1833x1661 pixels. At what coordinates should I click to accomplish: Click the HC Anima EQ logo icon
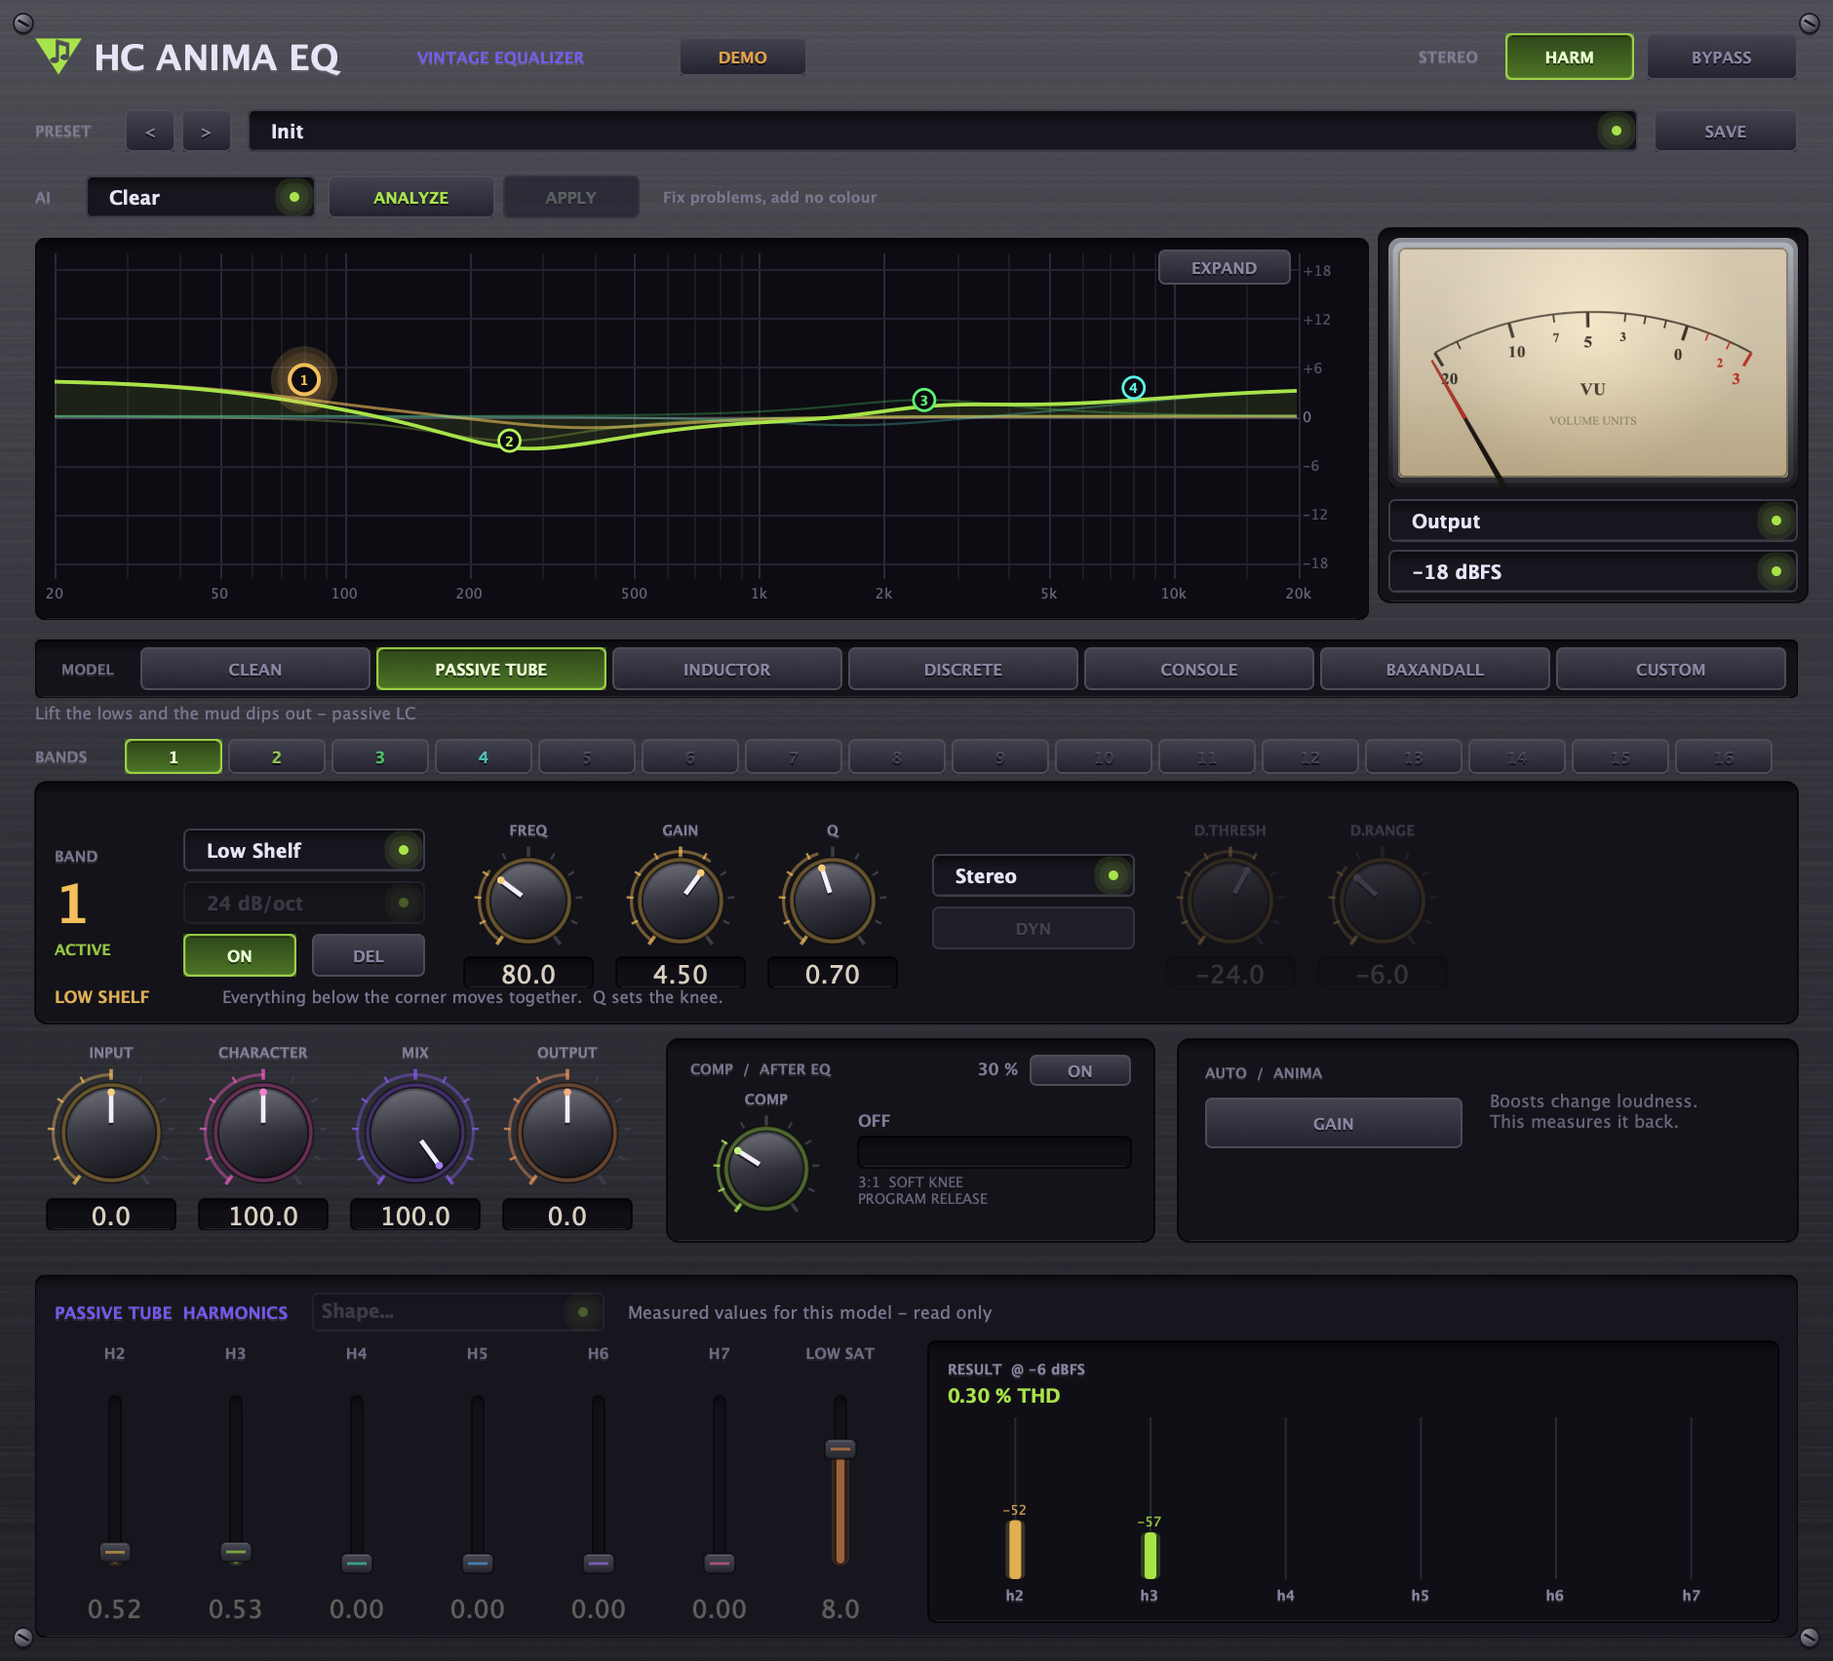pos(58,56)
